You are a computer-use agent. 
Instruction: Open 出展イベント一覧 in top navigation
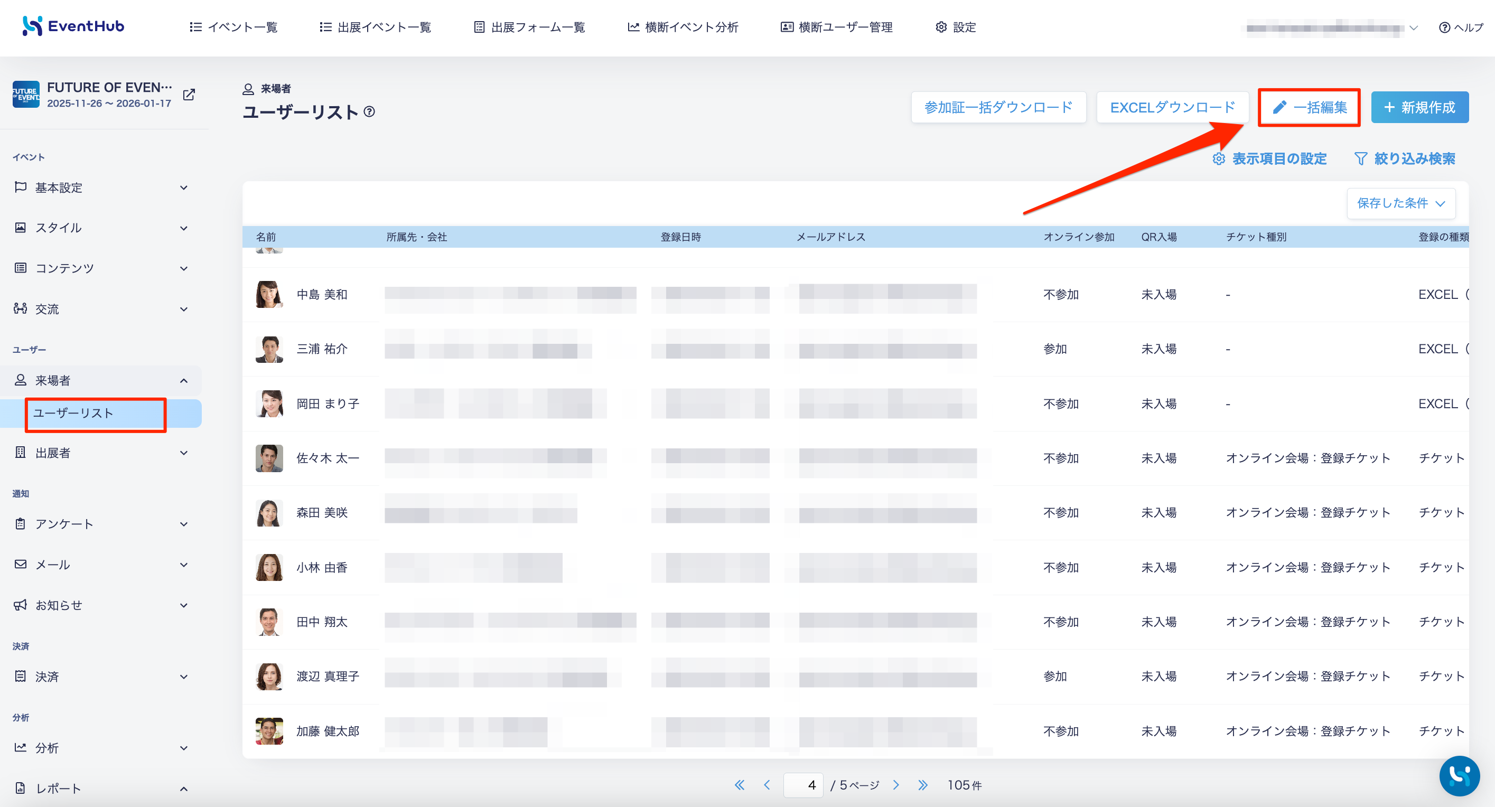(x=376, y=27)
